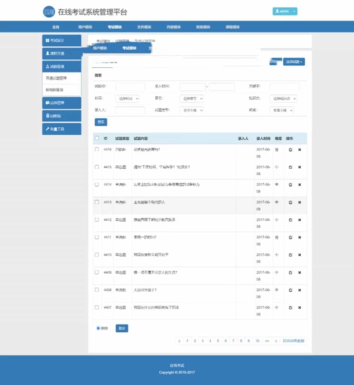Select the 删除 radio option below table
354x385 pixels.
click(x=98, y=328)
